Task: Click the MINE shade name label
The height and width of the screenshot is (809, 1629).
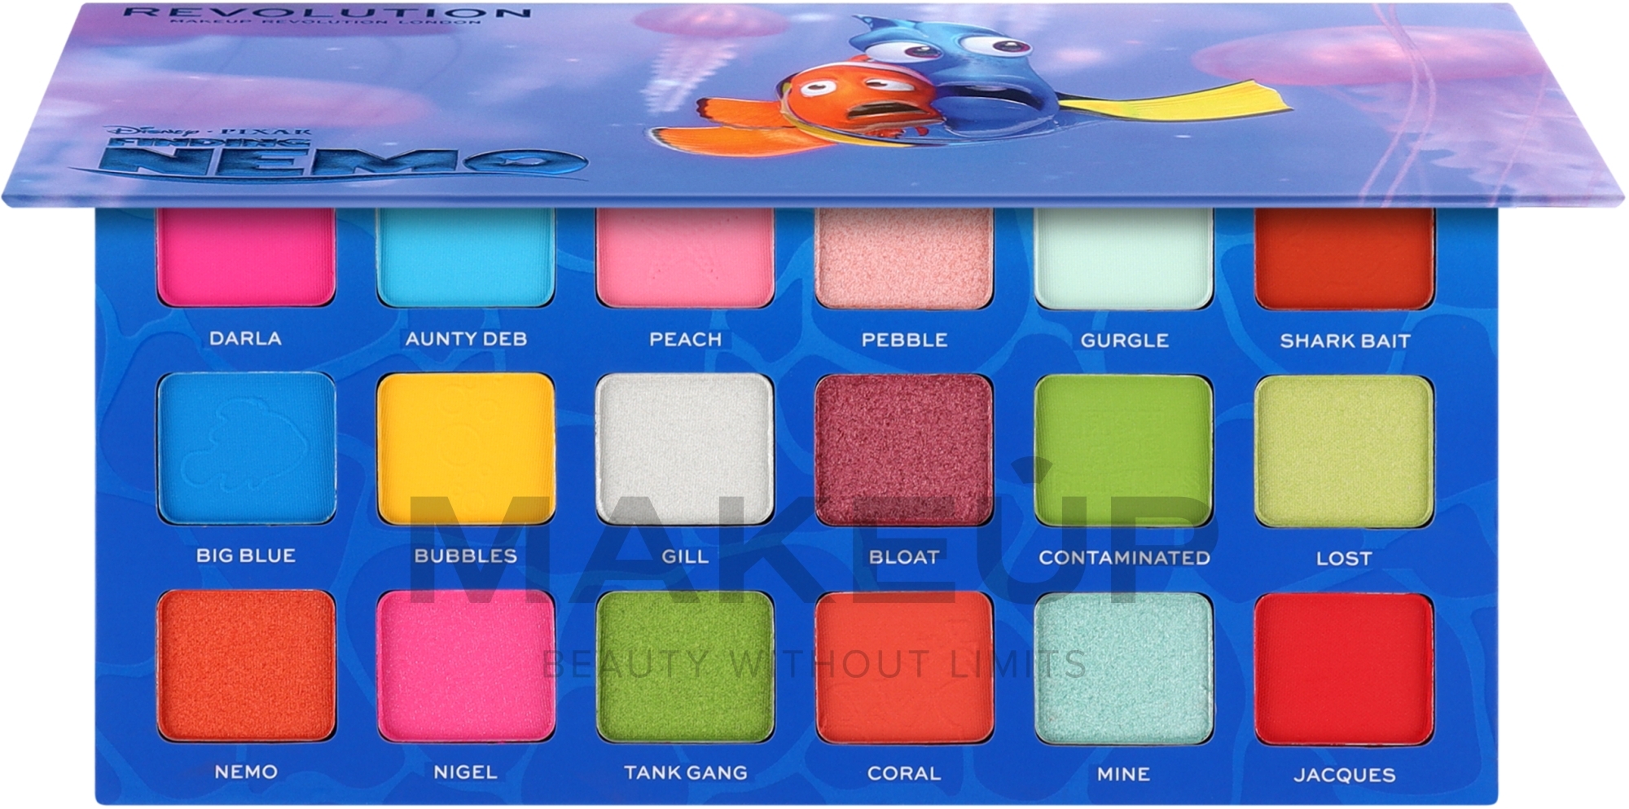Action: pos(1123,774)
